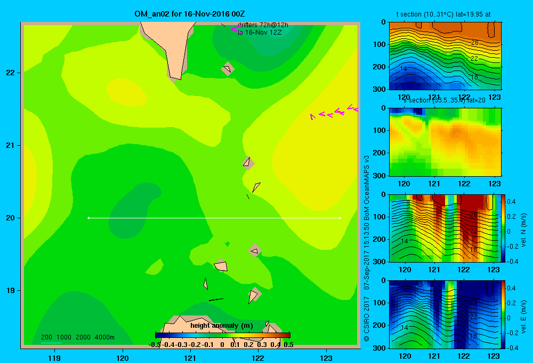Click depth label 300 on the salinity section axis
The height and width of the screenshot is (363, 533).
(x=380, y=176)
